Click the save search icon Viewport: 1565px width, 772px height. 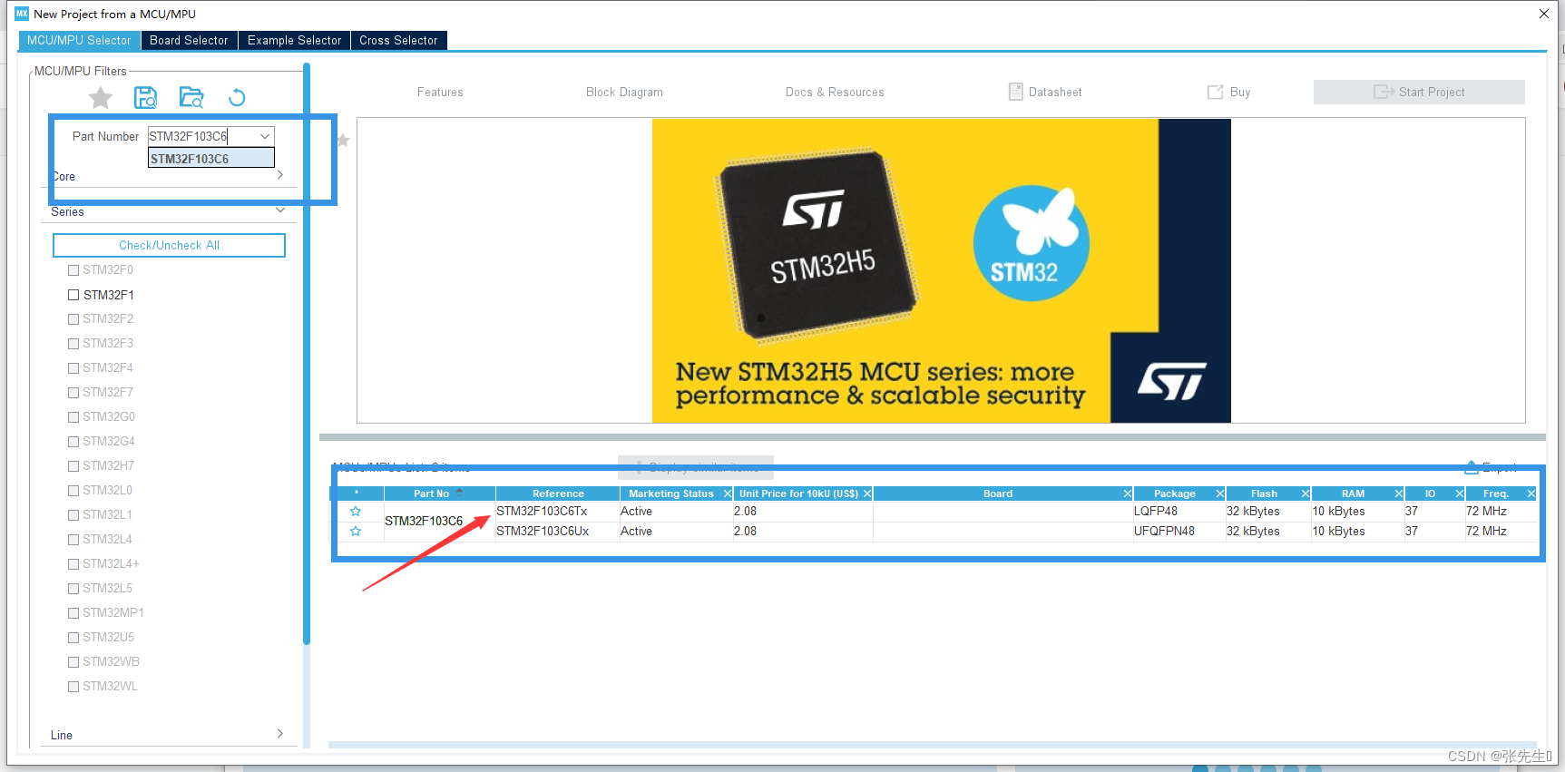click(x=145, y=97)
